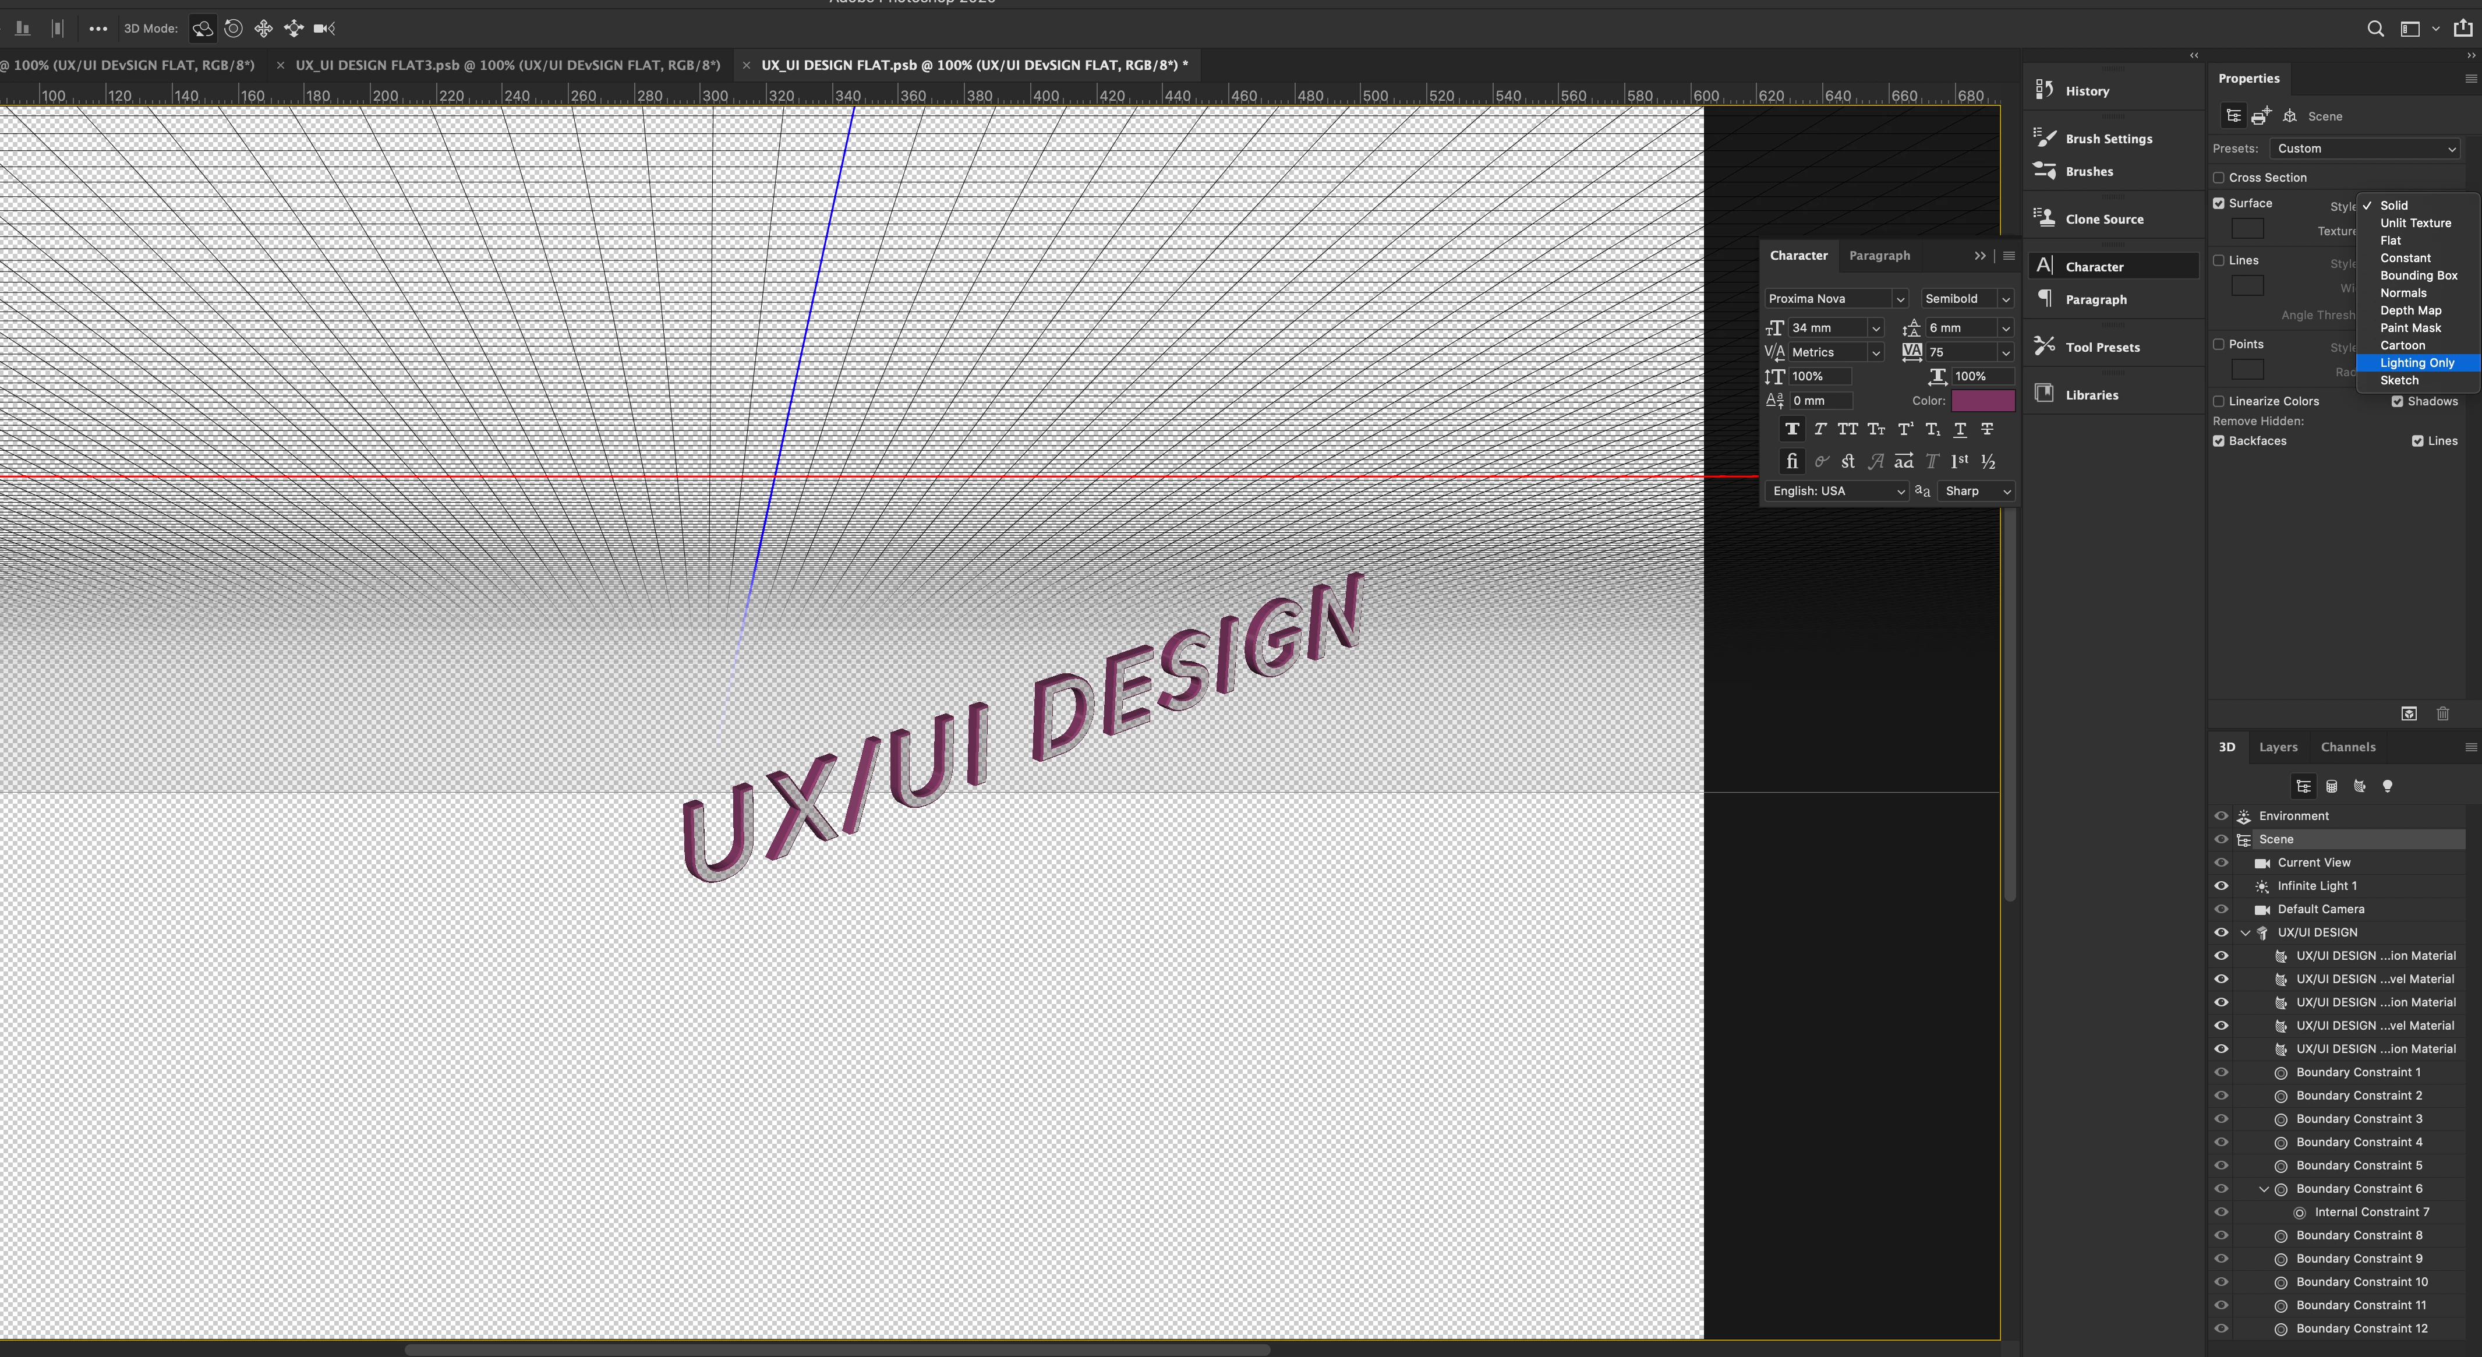This screenshot has height=1357, width=2482.
Task: Filter 3D panel by lights icon
Action: coord(2388,786)
